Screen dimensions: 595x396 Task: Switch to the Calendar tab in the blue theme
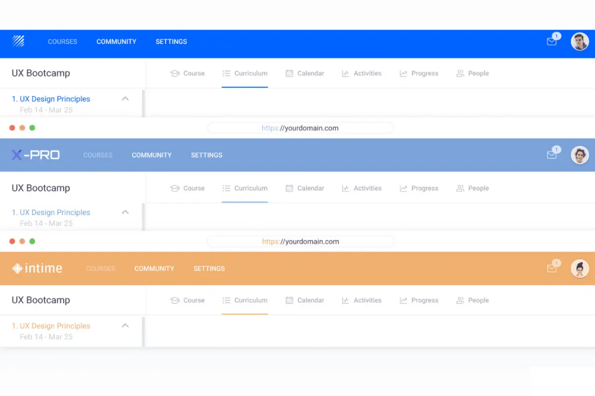tap(305, 73)
